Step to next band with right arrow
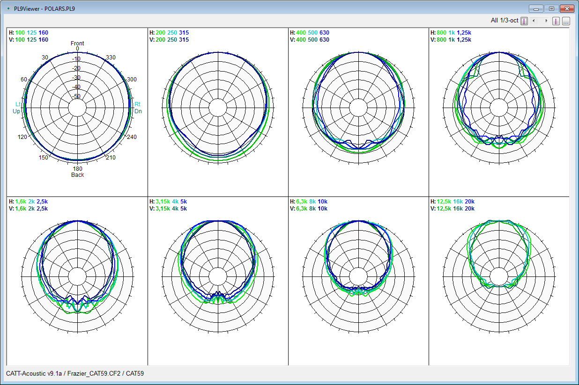This screenshot has height=385, width=579. point(546,21)
